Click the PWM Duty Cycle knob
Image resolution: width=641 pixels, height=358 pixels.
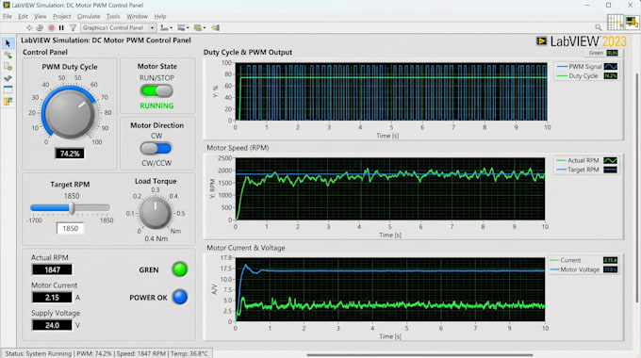[x=69, y=114]
